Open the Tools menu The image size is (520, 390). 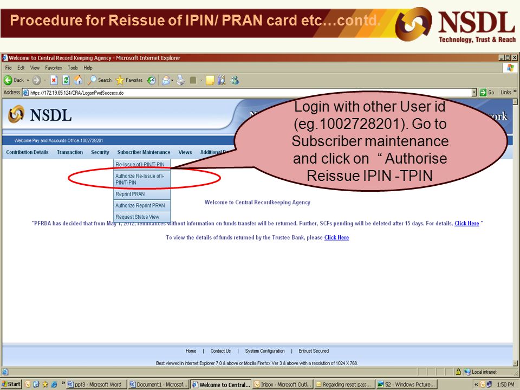click(73, 68)
